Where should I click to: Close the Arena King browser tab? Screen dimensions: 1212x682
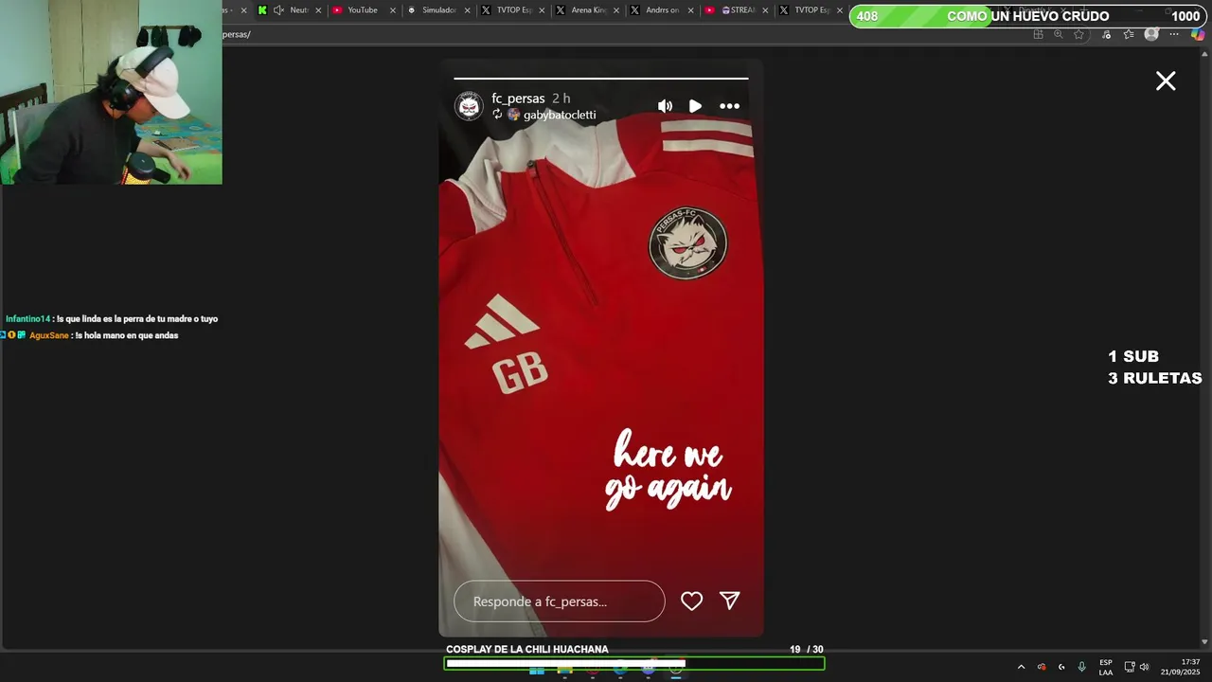[617, 10]
